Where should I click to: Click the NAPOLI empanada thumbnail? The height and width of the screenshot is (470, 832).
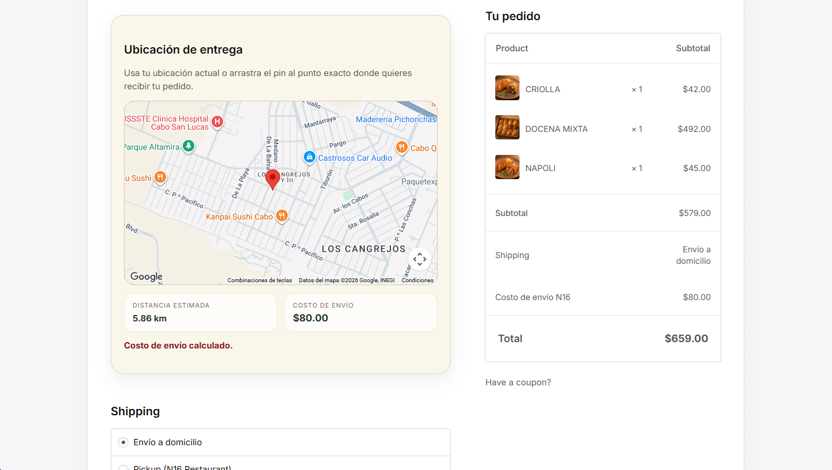point(507,167)
